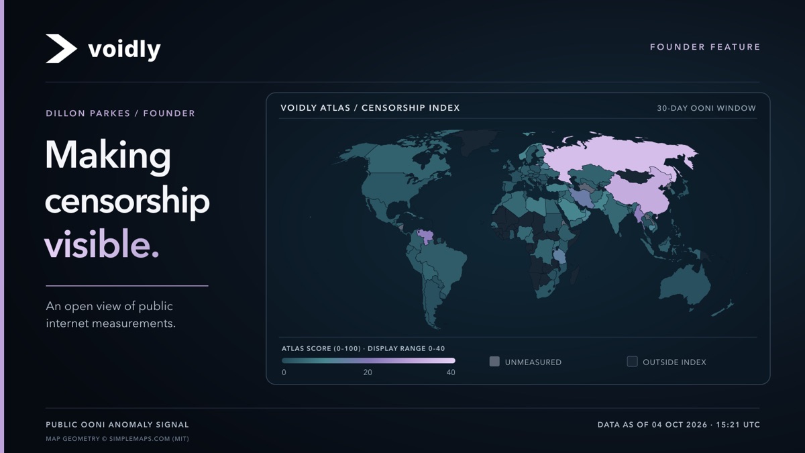Screen dimensions: 805x453
Task: Click the atlas score gradient bar
Action: coord(368,360)
